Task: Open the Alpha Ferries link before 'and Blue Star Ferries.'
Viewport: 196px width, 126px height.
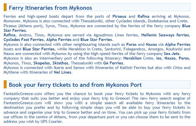Action: pyautogui.click(x=59, y=40)
